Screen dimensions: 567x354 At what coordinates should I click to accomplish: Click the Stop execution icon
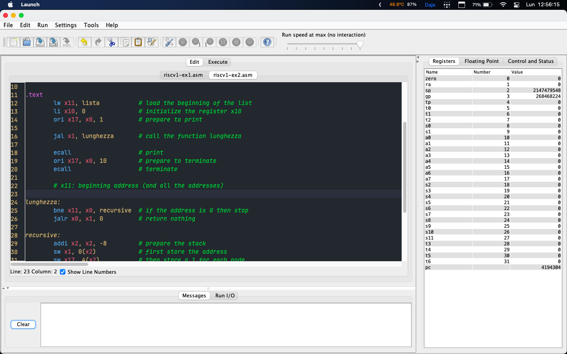coord(236,42)
